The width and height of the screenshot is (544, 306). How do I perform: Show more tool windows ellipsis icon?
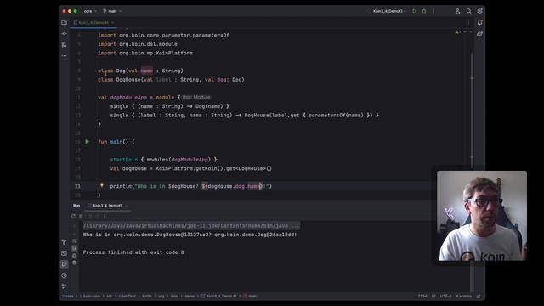click(x=65, y=55)
